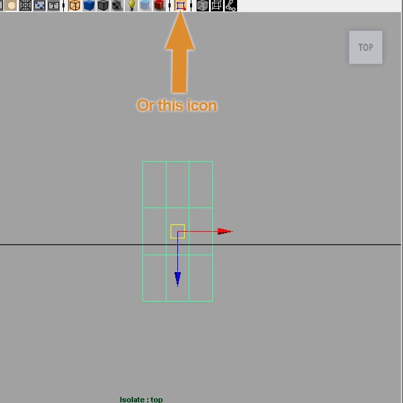The height and width of the screenshot is (403, 403).
Task: Click the red X-axis move arrow
Action: tap(225, 231)
